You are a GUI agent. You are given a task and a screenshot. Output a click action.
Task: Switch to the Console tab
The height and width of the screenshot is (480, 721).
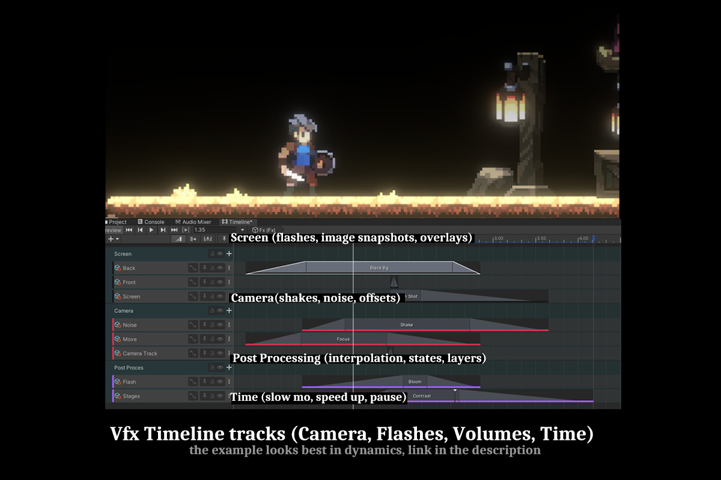(154, 222)
